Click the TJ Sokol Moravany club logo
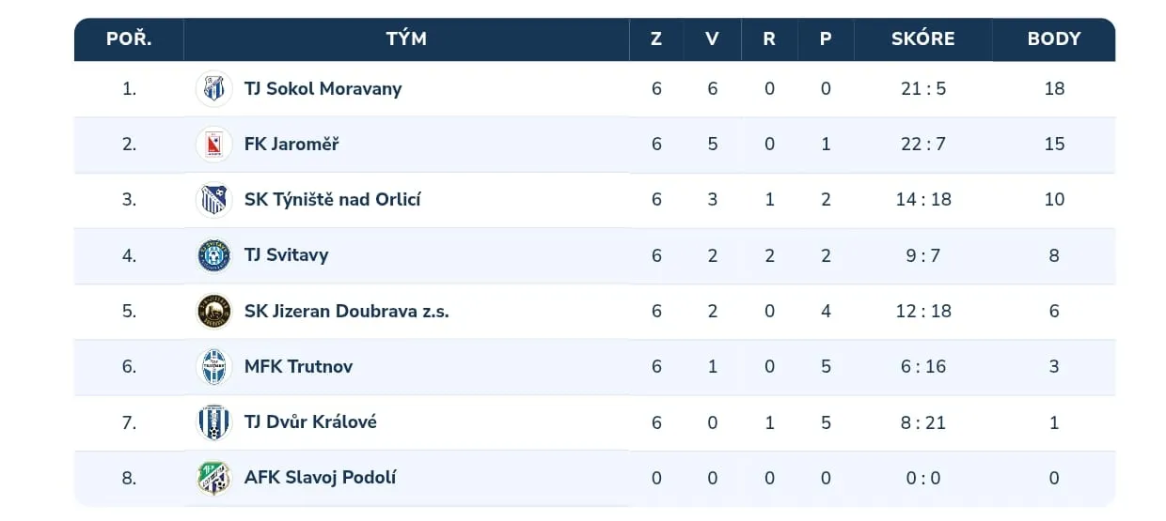 213,89
